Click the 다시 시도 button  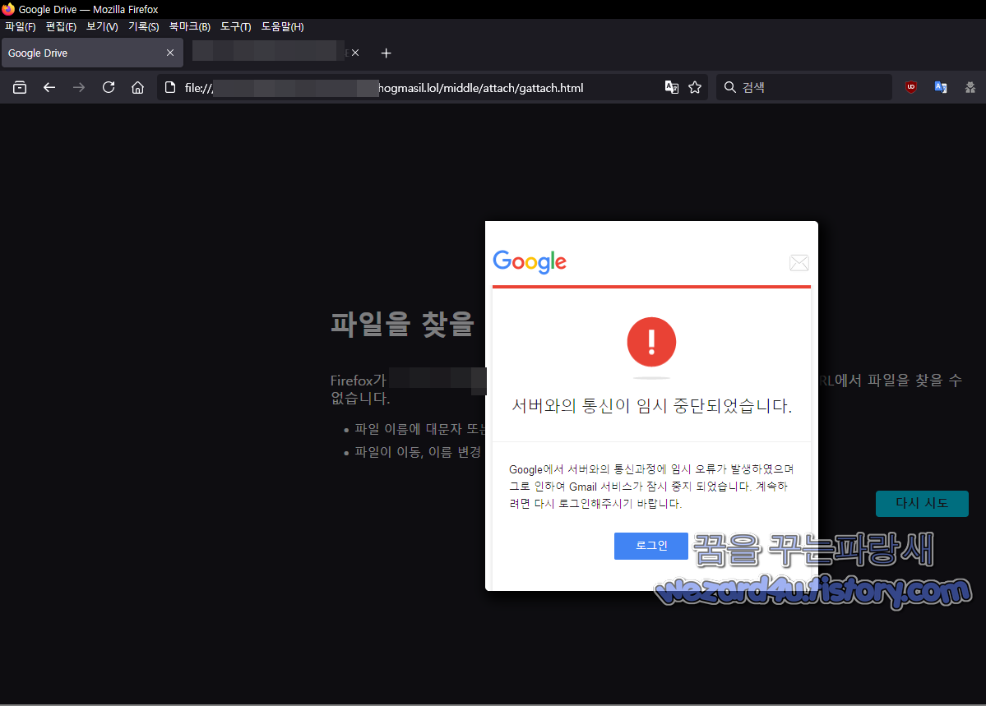point(922,504)
